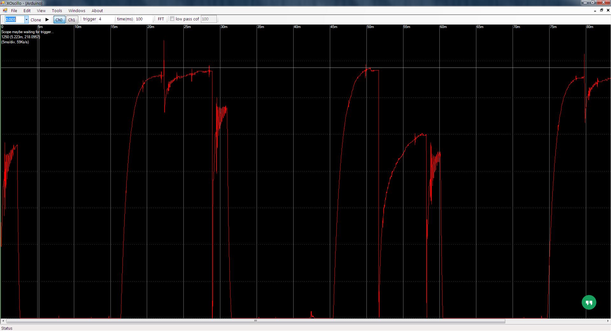Click the 20m time axis marker

(x=151, y=27)
